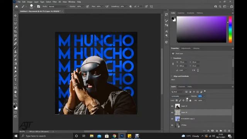Viewport: 247px width, 139px height.
Task: Select the Frame tool
Action: pos(15,36)
